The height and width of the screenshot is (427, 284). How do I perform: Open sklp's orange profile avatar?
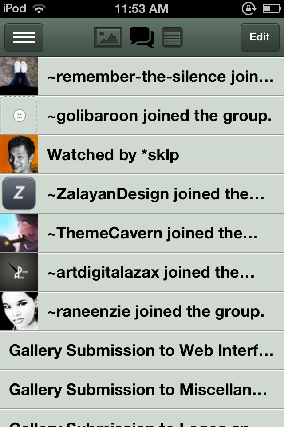pyautogui.click(x=19, y=154)
